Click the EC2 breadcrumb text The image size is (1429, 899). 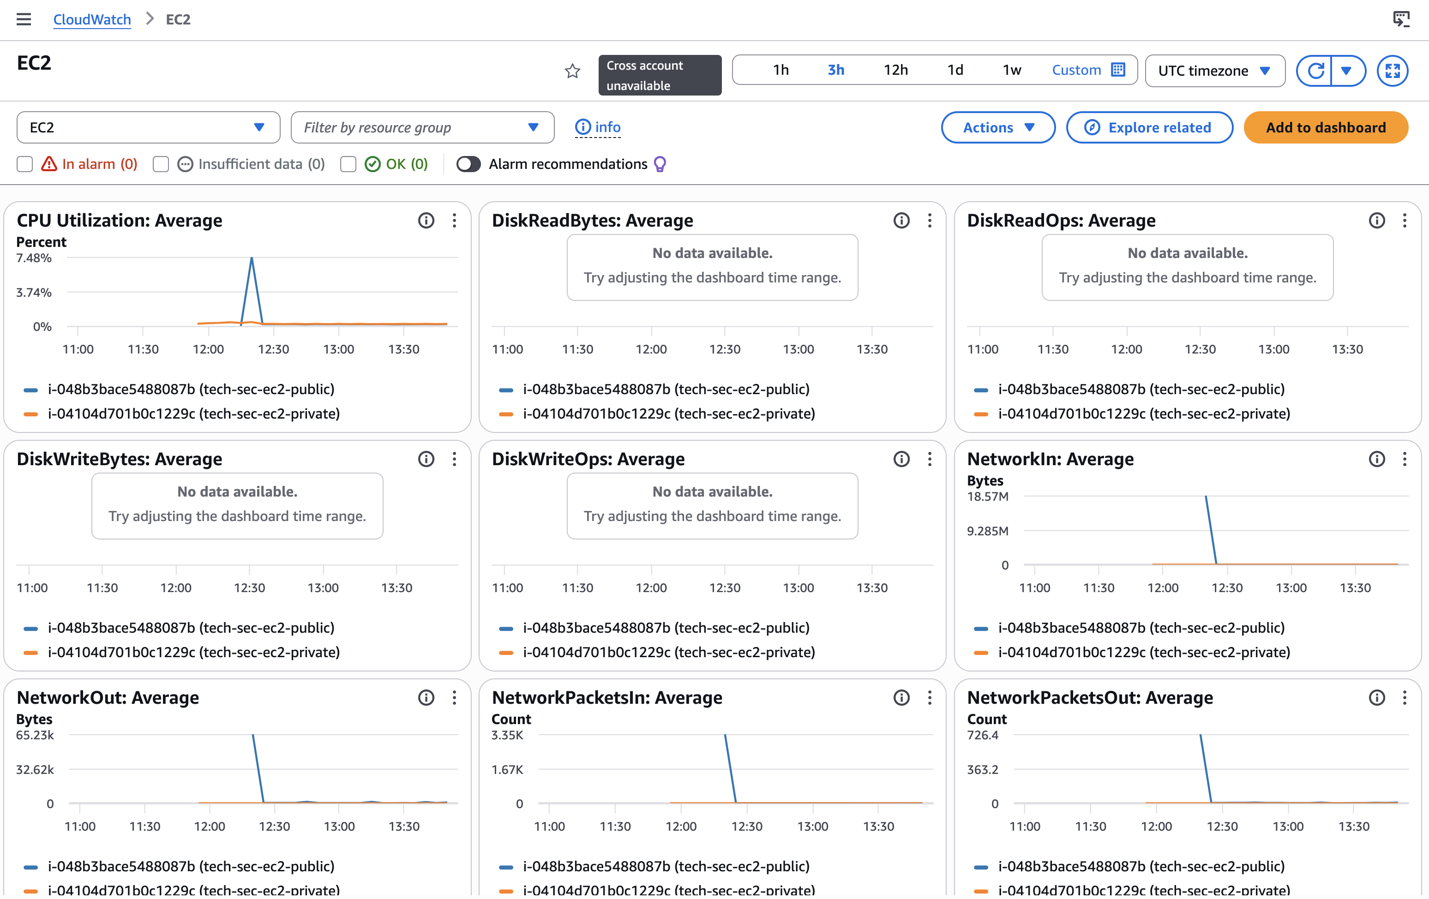178,19
